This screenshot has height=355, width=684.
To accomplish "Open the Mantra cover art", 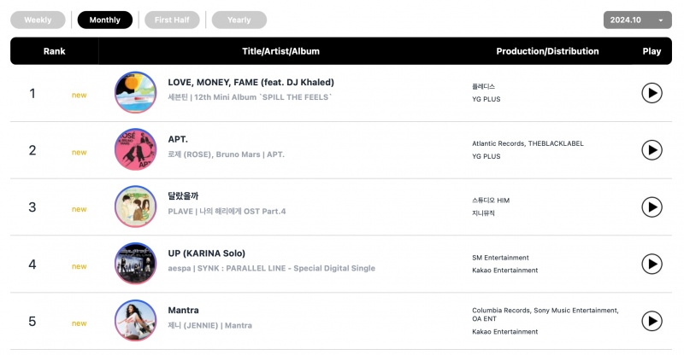I will 135,321.
